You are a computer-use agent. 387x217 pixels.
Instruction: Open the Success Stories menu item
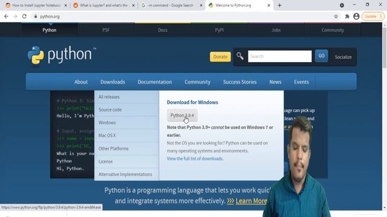239,82
